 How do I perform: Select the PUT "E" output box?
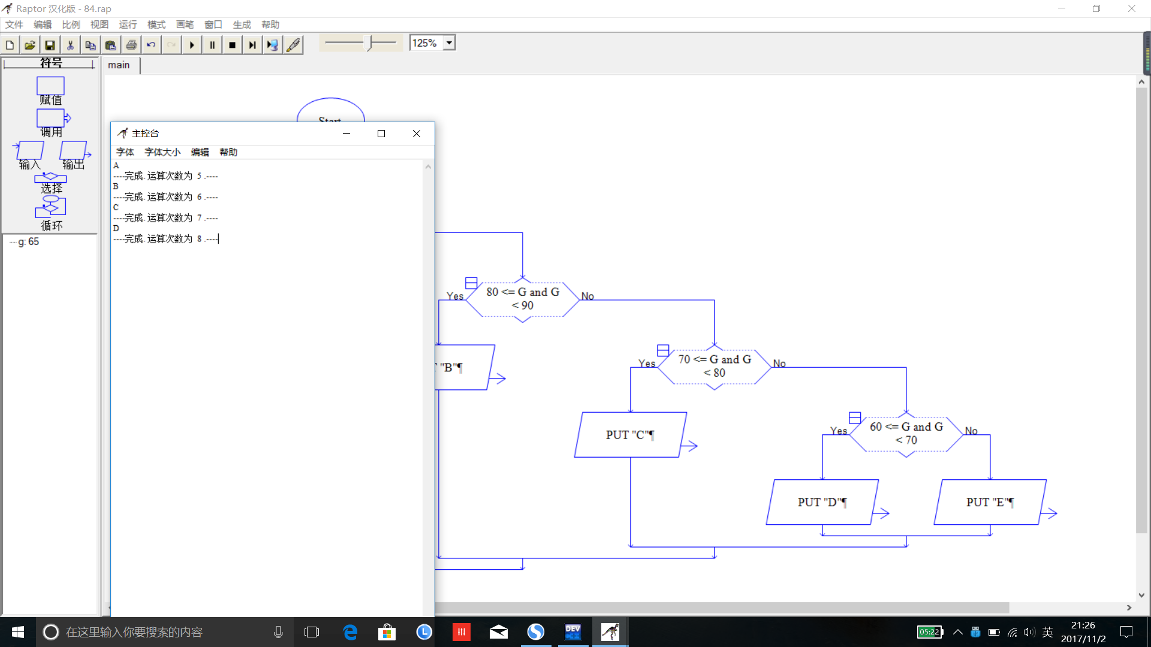click(x=990, y=502)
